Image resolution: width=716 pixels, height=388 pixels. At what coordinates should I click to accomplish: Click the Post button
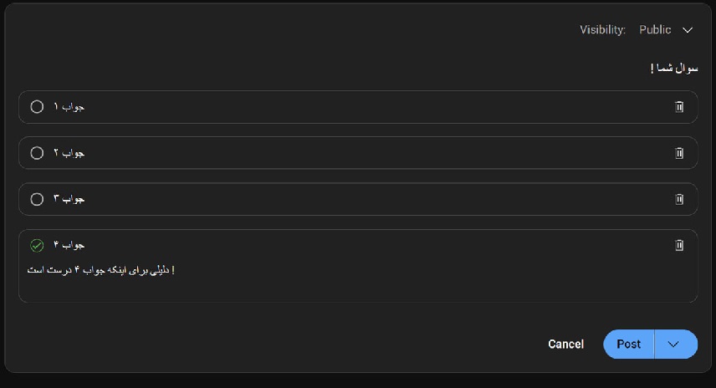click(x=629, y=345)
